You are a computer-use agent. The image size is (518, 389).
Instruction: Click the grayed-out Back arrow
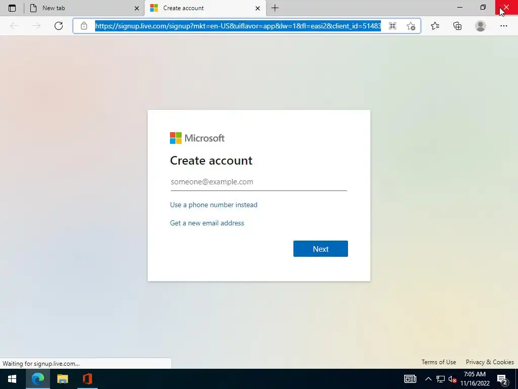(14, 26)
